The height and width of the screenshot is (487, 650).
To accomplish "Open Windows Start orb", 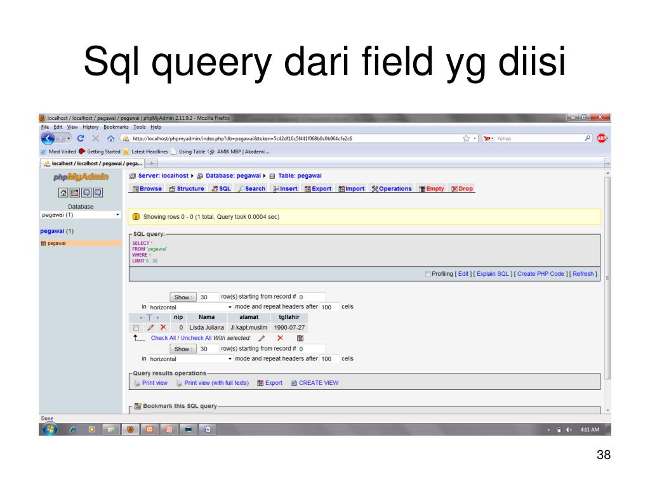I will click(50, 429).
